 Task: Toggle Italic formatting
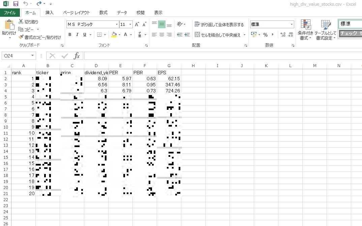click(77, 35)
